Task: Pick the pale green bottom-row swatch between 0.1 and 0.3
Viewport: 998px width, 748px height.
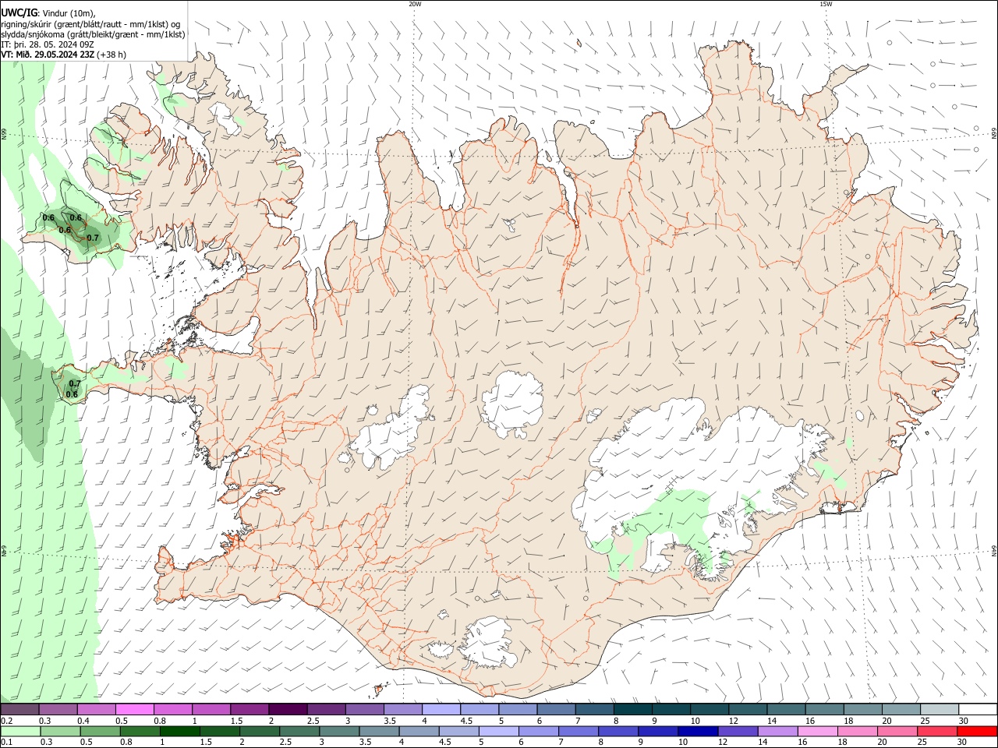Action: (x=19, y=732)
